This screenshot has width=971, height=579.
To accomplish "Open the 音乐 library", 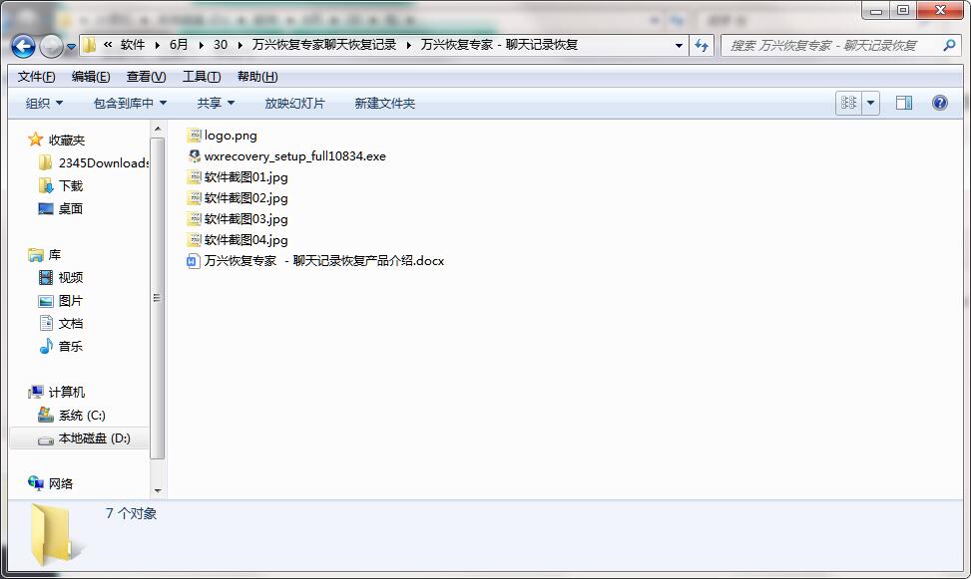I will [71, 347].
